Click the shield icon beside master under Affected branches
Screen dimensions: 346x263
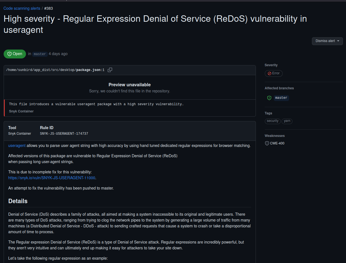pyautogui.click(x=269, y=98)
